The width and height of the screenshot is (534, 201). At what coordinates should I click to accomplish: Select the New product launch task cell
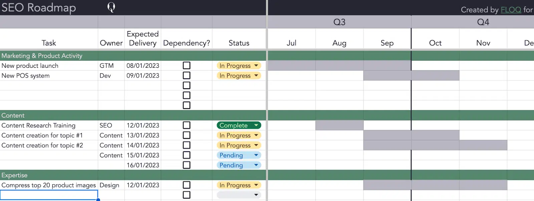[x=30, y=66]
